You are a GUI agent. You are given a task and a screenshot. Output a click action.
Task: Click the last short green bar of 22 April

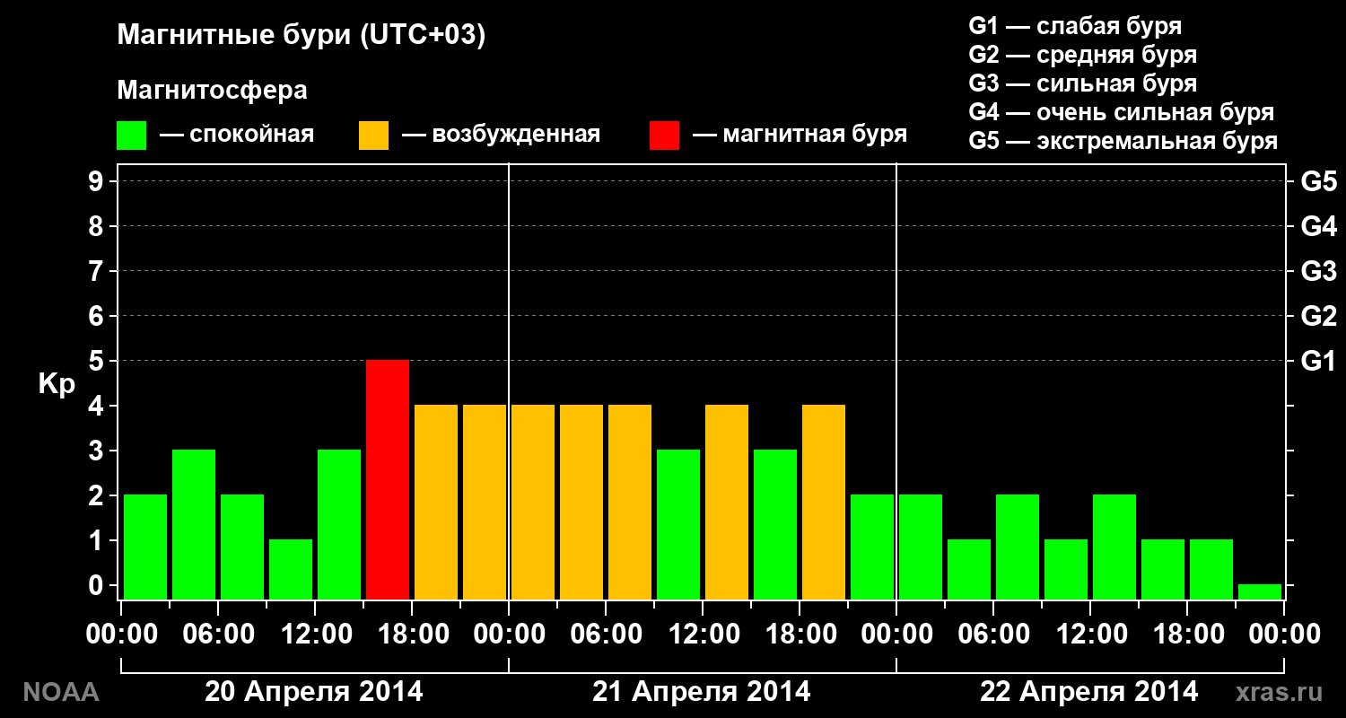[x=1260, y=591]
